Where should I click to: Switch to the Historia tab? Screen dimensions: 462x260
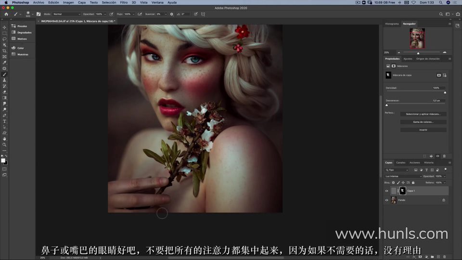click(x=429, y=163)
